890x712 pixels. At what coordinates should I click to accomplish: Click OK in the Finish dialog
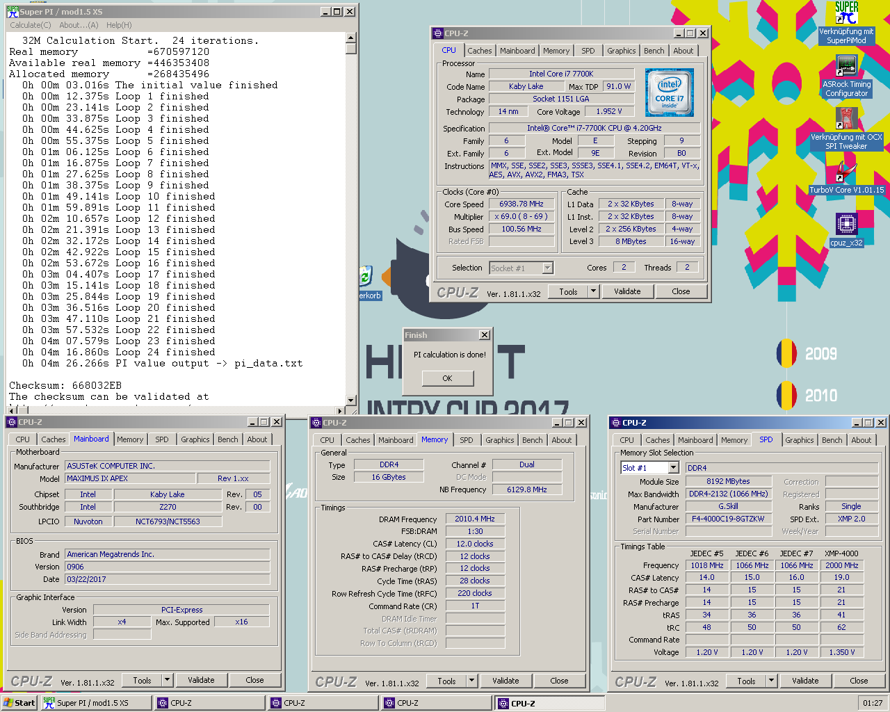pyautogui.click(x=448, y=378)
